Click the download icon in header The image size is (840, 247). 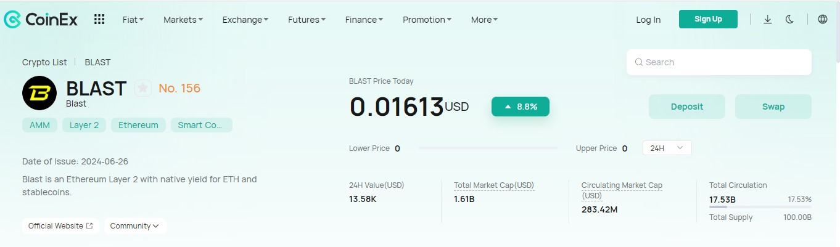(x=768, y=19)
